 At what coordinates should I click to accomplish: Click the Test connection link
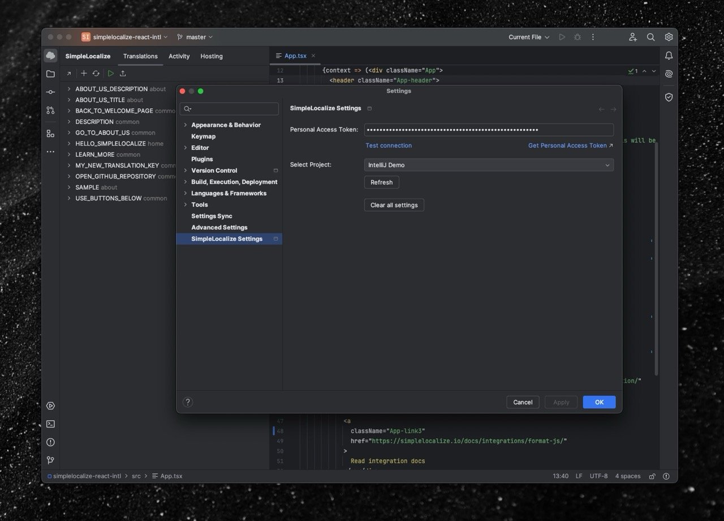(389, 146)
